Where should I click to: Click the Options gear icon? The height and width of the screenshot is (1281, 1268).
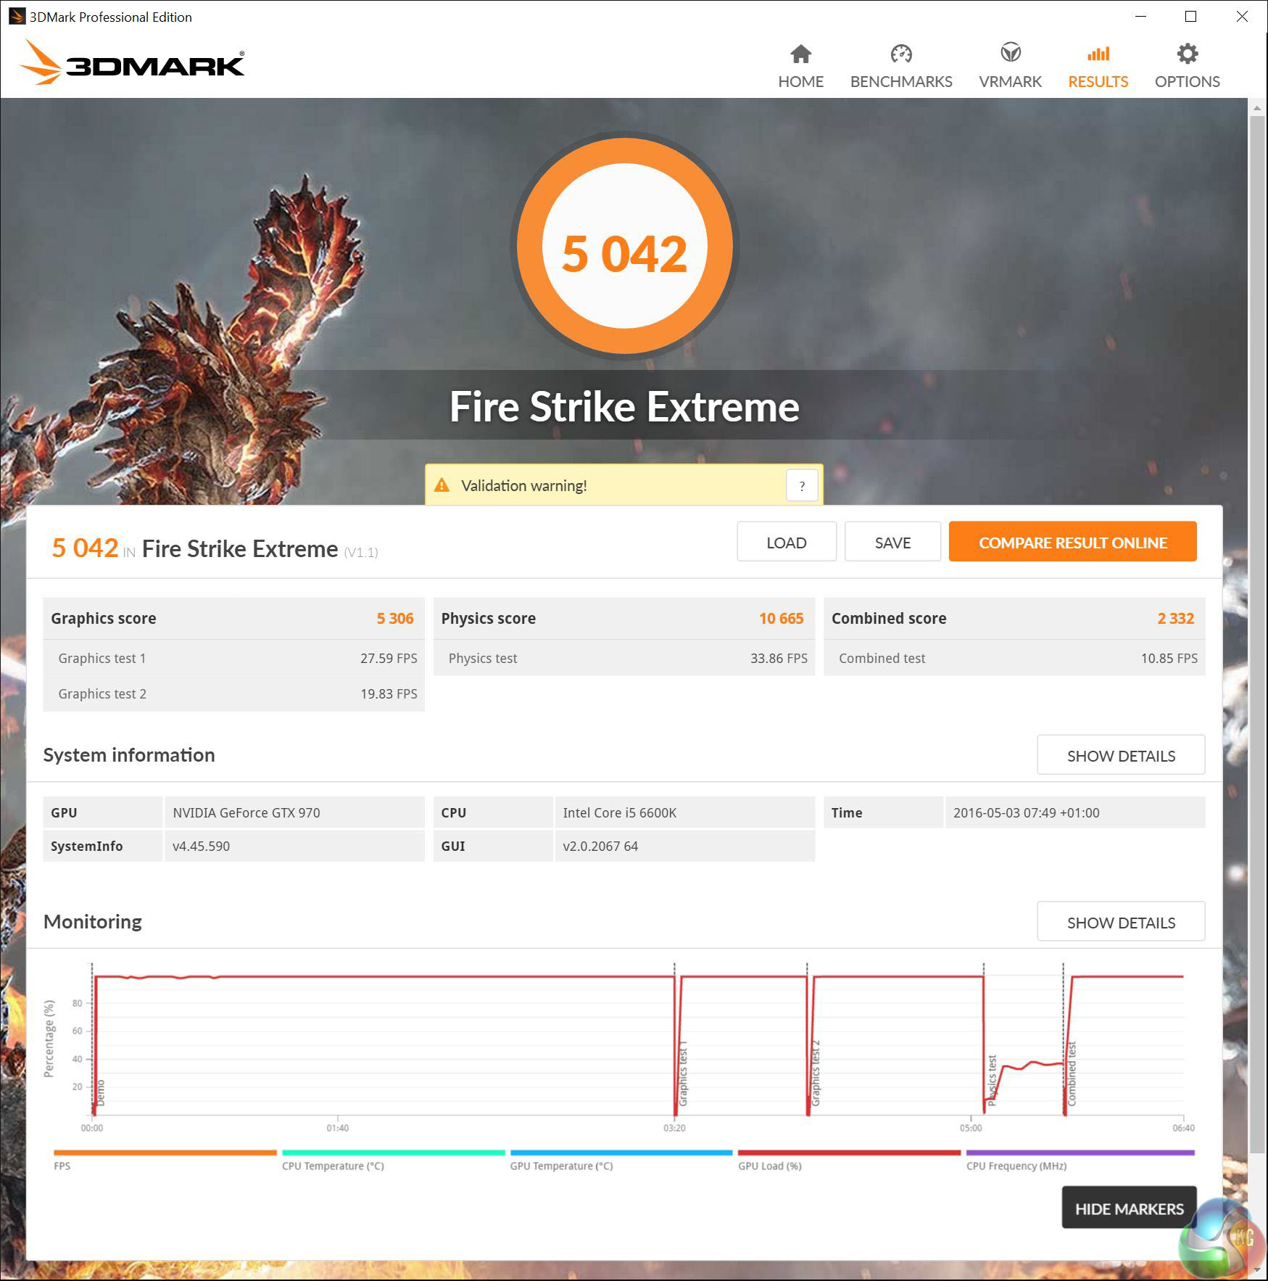click(1187, 54)
